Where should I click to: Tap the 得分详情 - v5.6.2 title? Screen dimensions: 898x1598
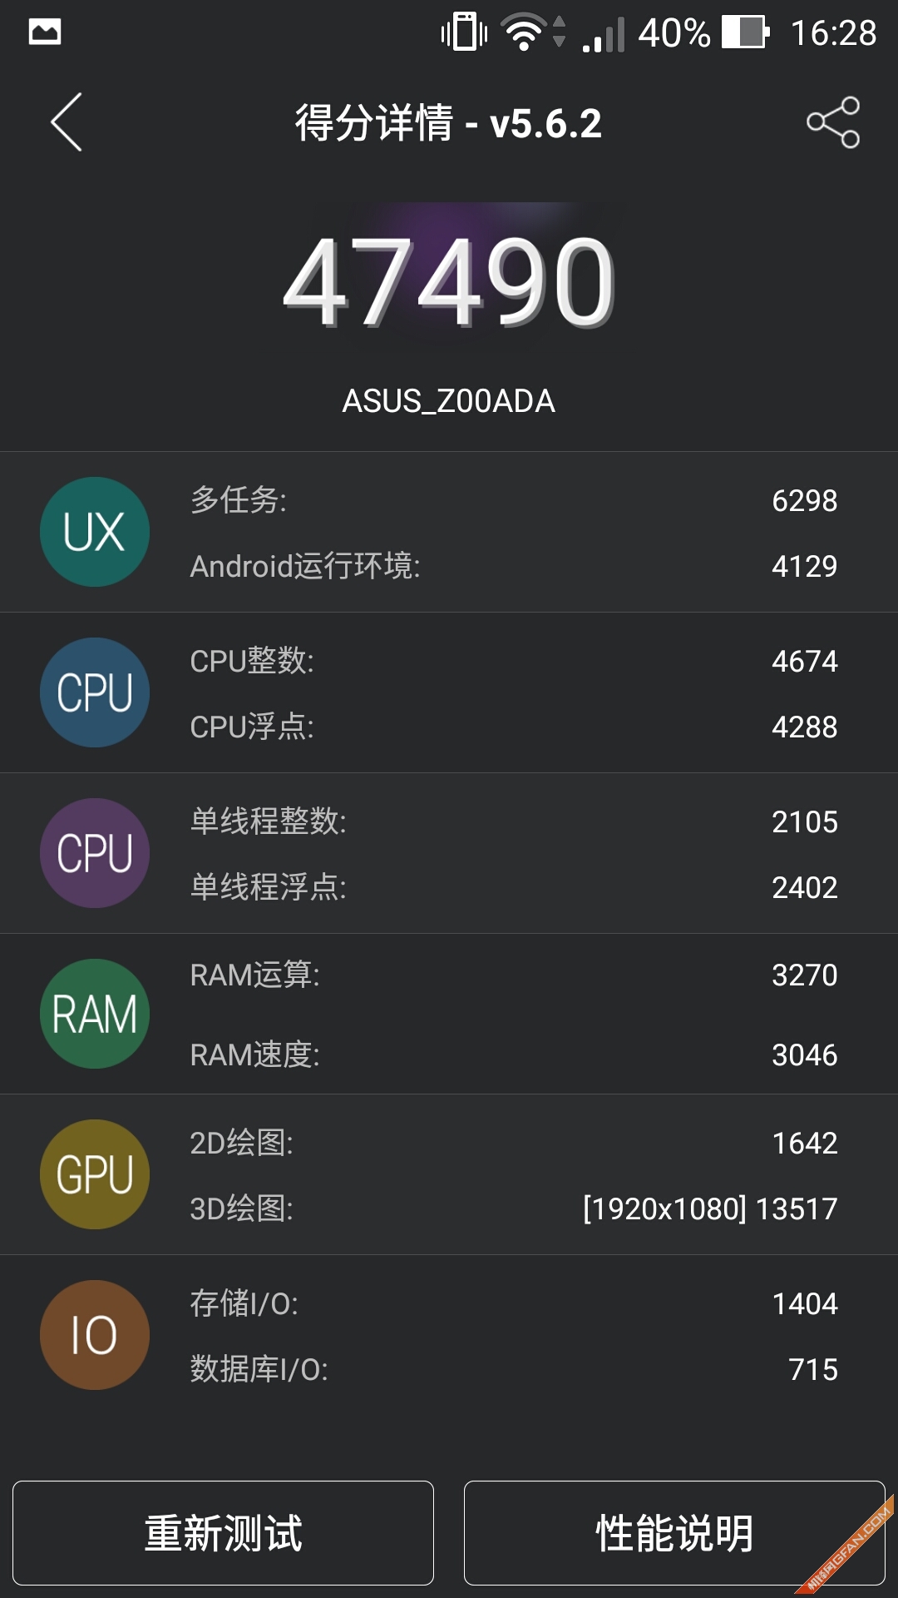tap(449, 123)
